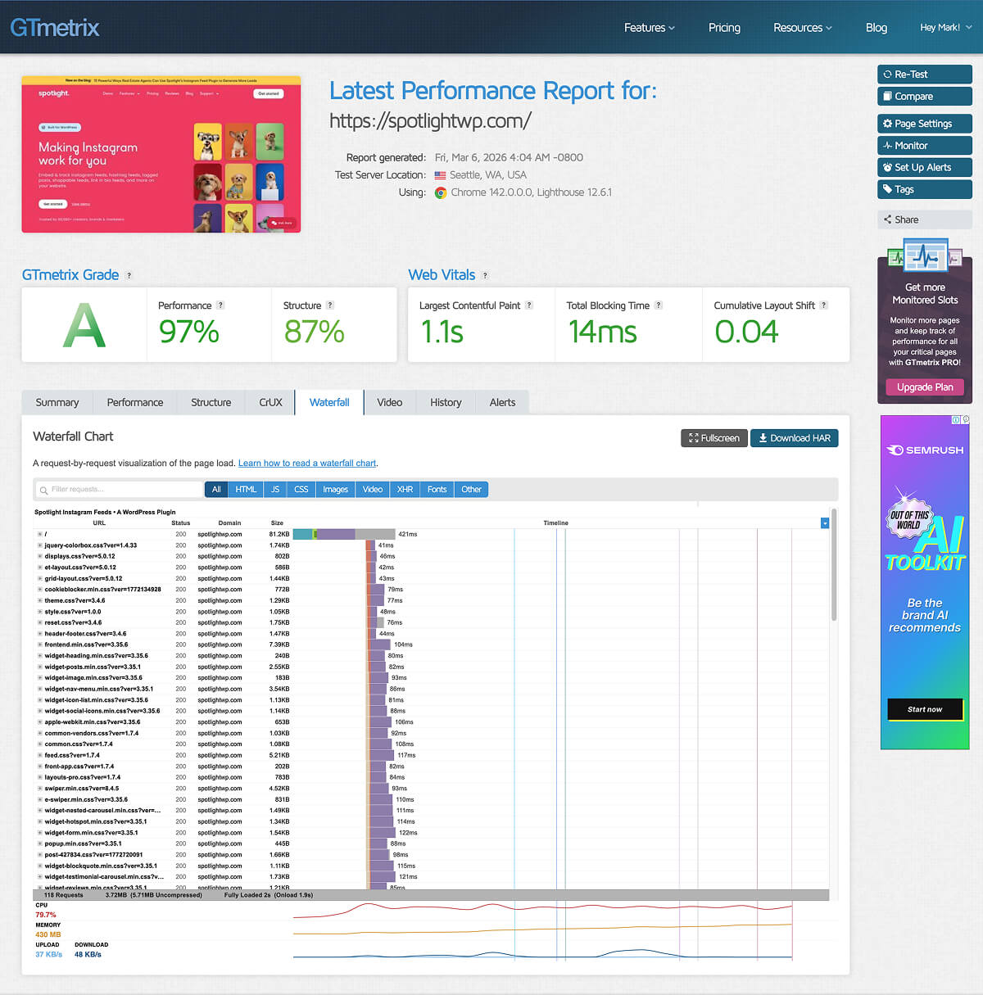Click the Fullscreen expand icon

[694, 438]
